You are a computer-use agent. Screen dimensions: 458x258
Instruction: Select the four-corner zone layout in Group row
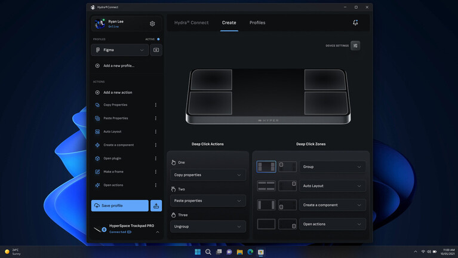pos(266,167)
